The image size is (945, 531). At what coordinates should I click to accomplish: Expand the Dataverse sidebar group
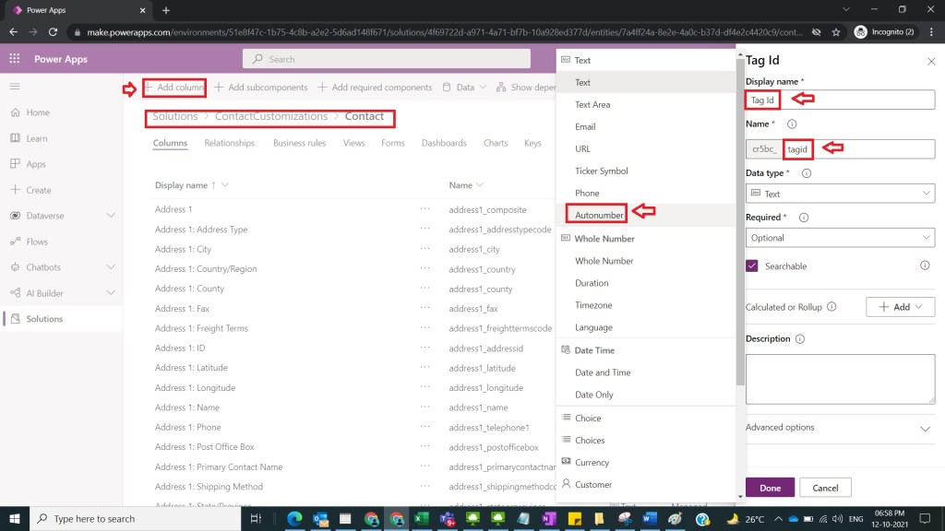tap(111, 216)
